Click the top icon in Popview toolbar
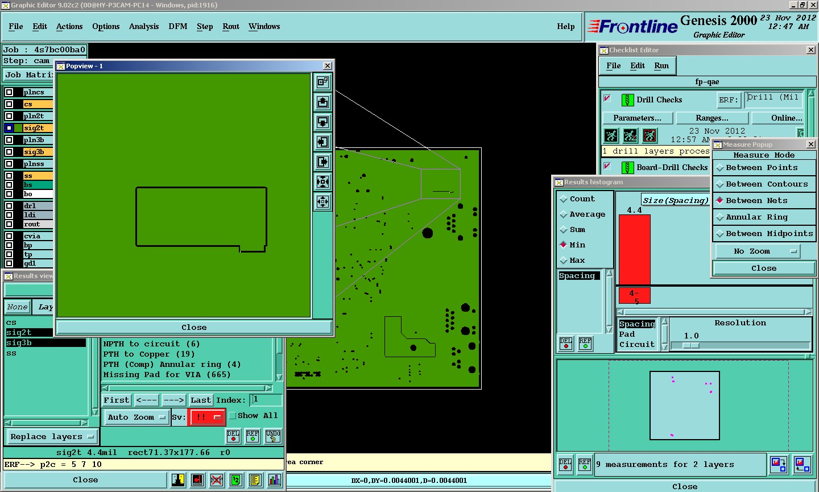Screen dimensions: 819x492 coord(322,82)
